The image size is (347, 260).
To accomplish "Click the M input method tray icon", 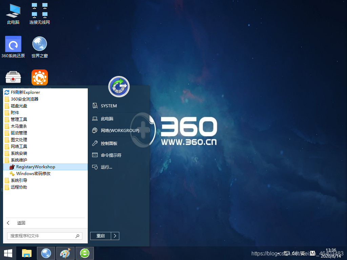I will click(x=312, y=253).
